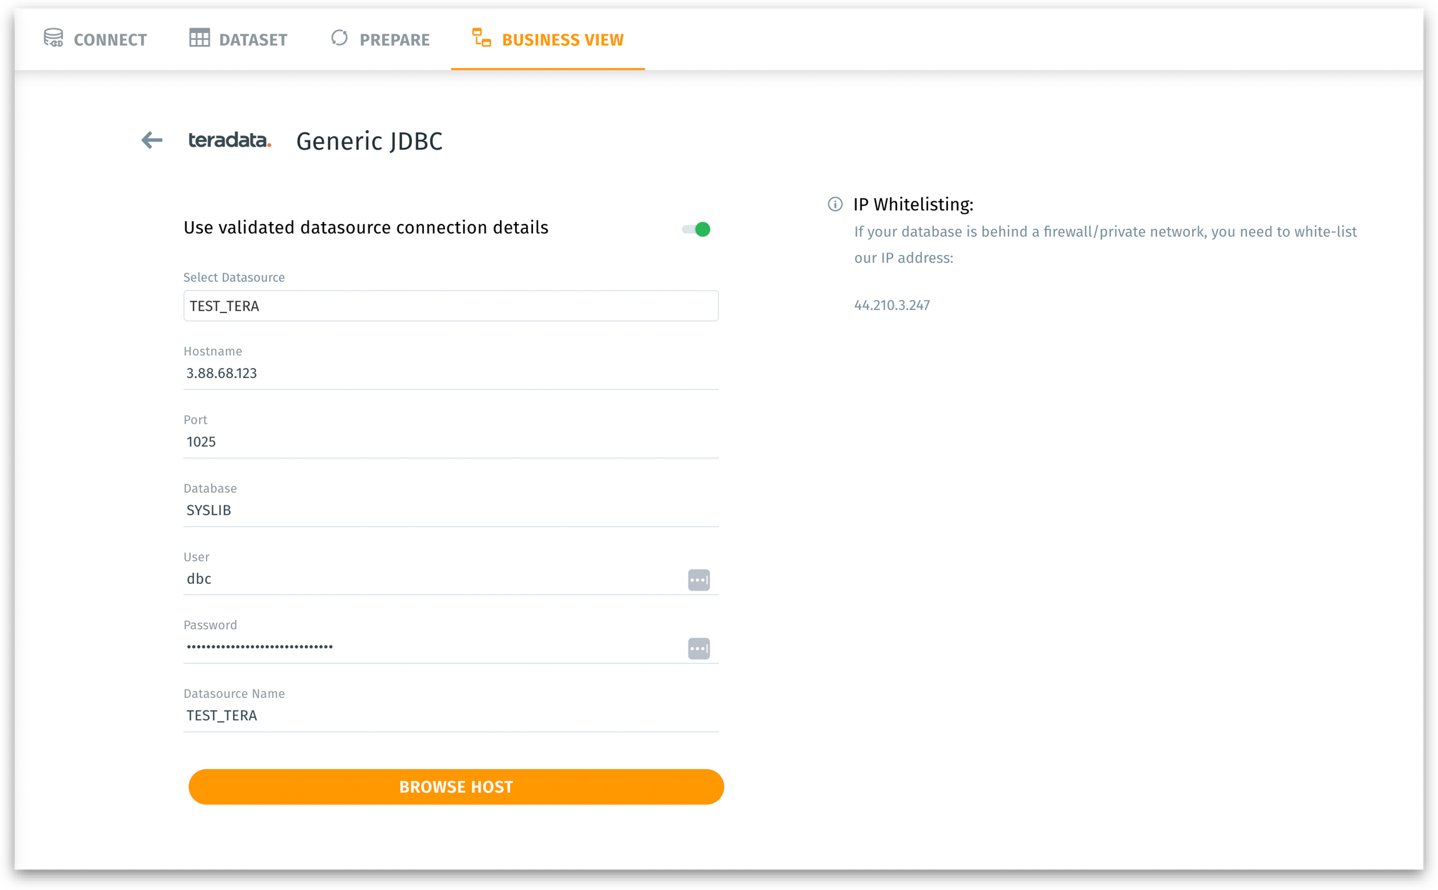The image size is (1438, 890).
Task: Open the Select Datasource dropdown
Action: tap(451, 306)
